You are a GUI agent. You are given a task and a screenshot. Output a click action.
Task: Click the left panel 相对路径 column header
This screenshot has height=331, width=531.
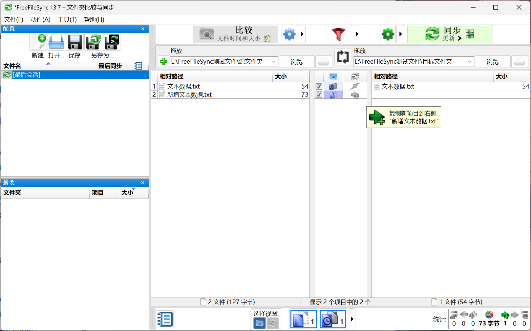(x=215, y=76)
